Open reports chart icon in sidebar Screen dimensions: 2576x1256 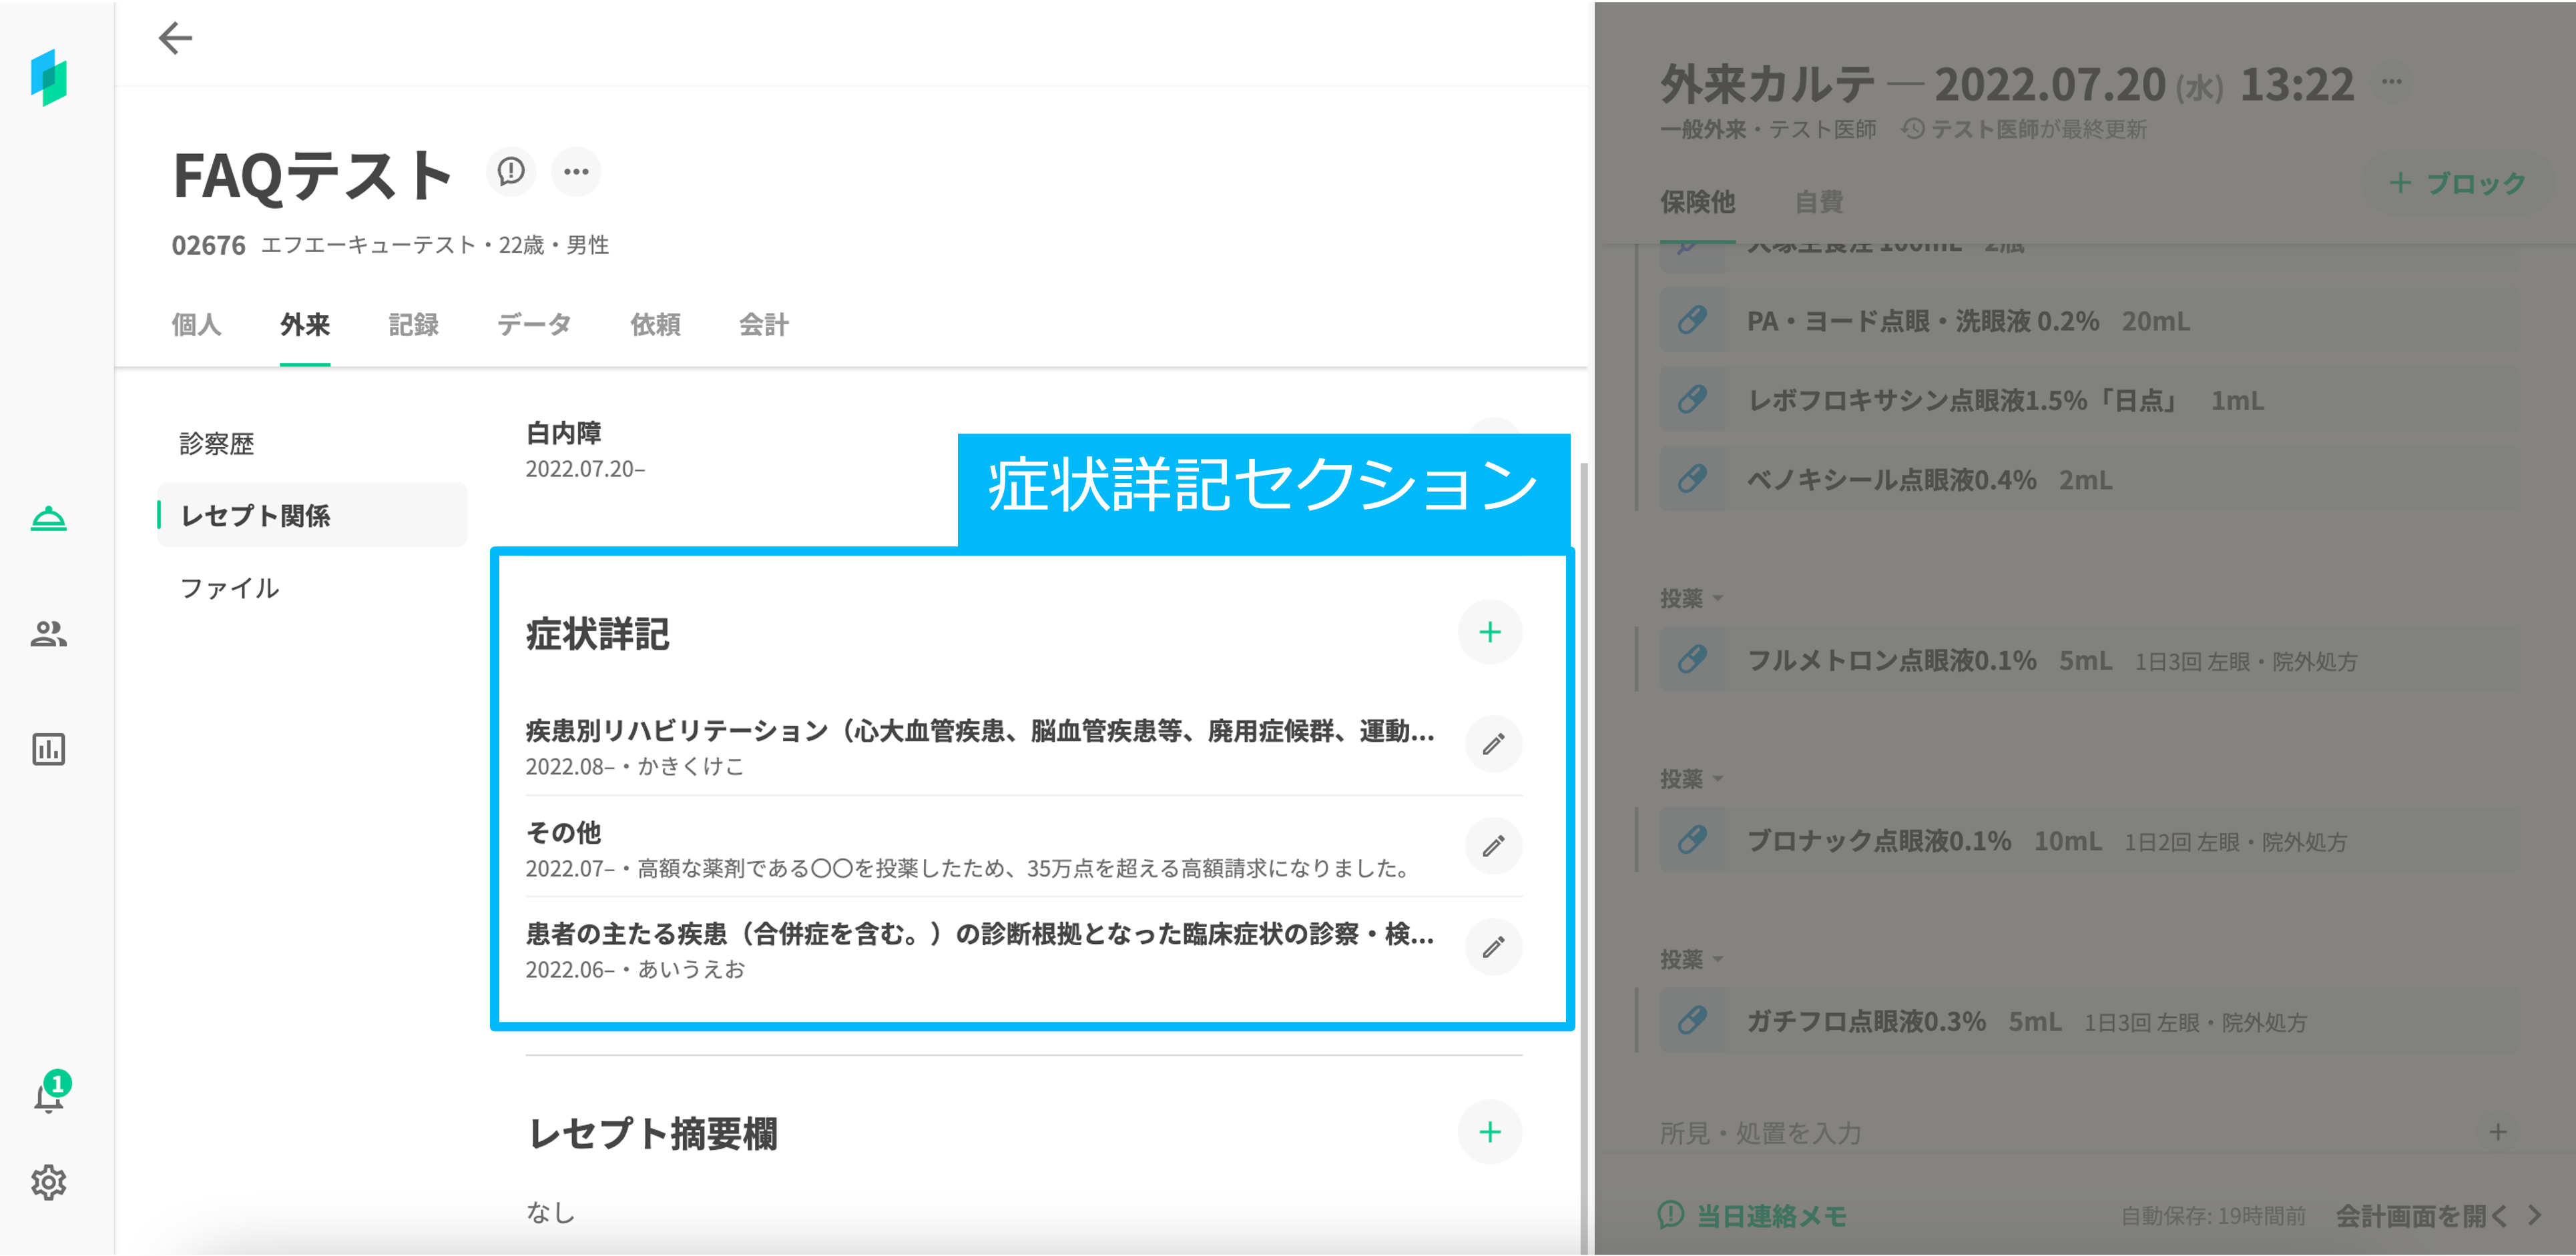[x=48, y=748]
